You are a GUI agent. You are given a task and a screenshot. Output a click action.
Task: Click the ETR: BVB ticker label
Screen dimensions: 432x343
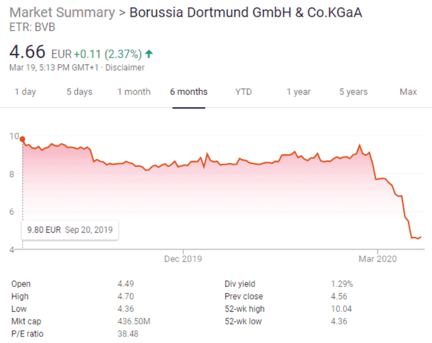tap(32, 27)
